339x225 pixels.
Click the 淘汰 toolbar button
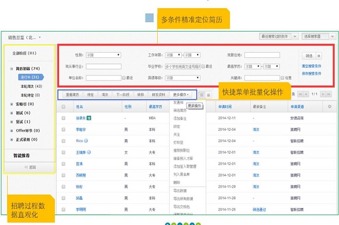click(105, 95)
